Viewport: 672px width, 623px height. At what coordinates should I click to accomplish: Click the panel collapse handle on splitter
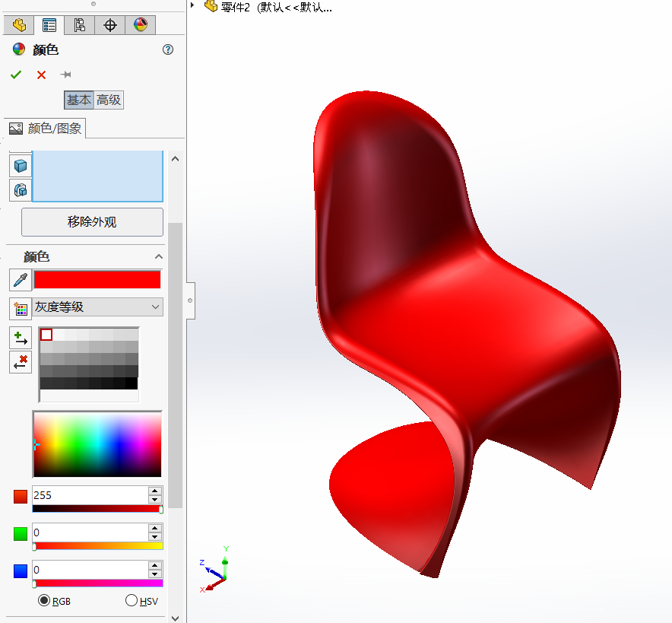point(190,300)
